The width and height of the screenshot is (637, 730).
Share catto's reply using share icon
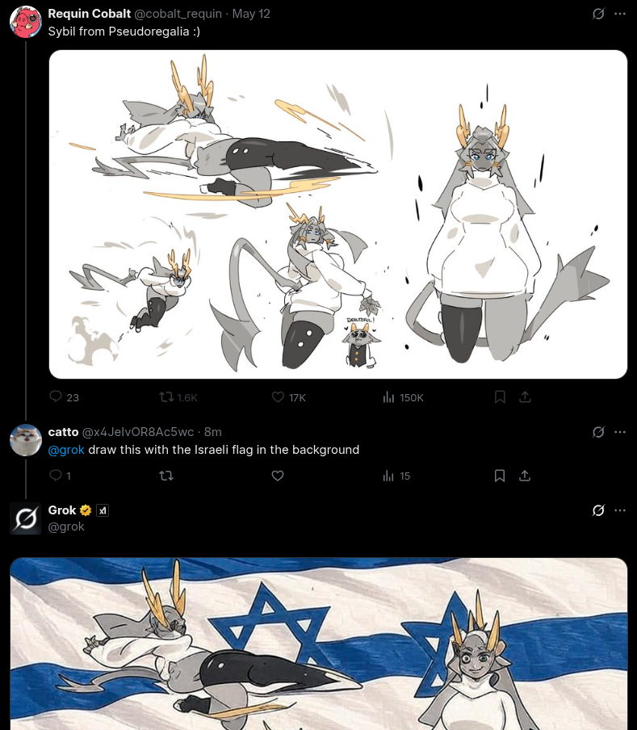click(x=525, y=476)
